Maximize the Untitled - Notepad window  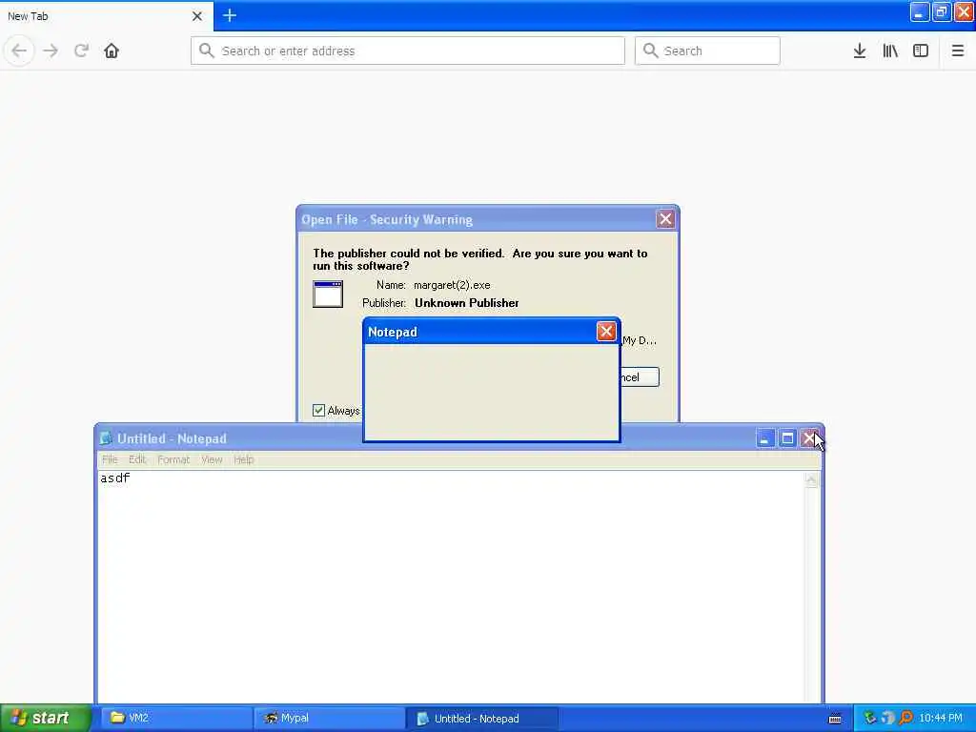pos(787,438)
